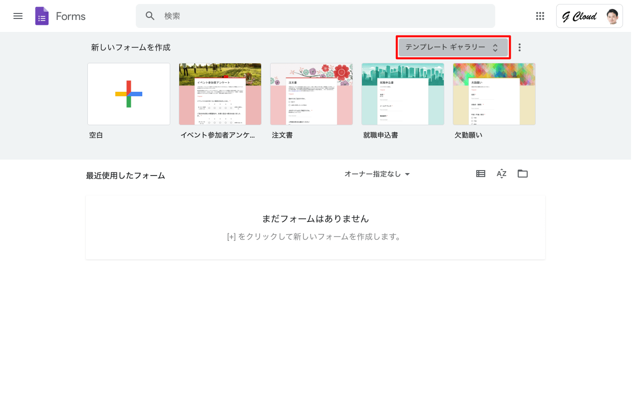The image size is (639, 399).
Task: Open the イベント参加者アンケート template thumbnail
Action: pos(220,94)
